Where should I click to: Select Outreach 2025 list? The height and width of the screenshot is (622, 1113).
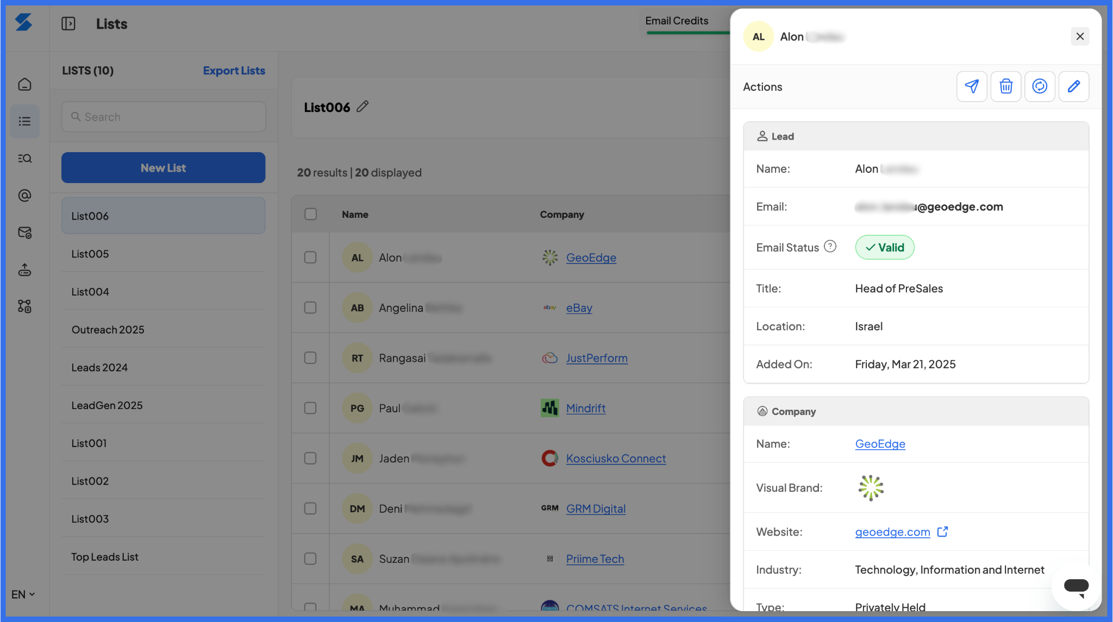pyautogui.click(x=163, y=330)
